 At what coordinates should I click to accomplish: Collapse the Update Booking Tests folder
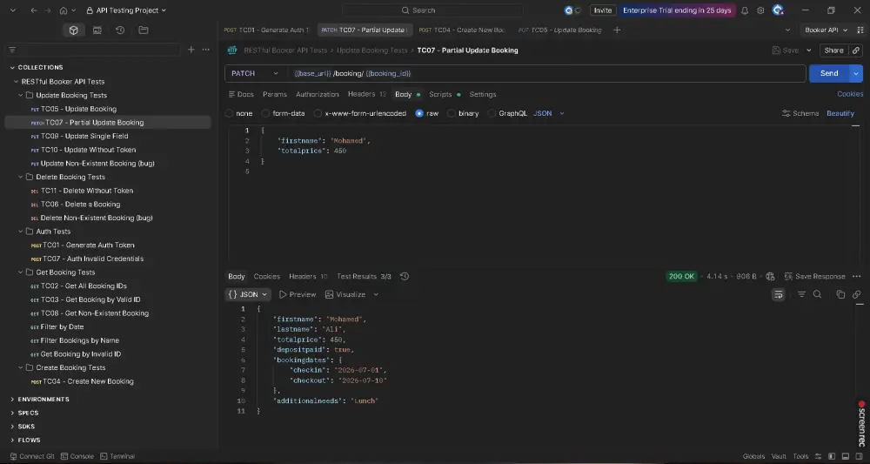click(21, 96)
